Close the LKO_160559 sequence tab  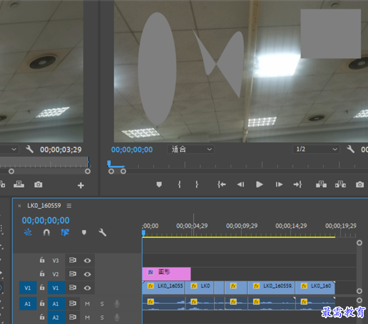[x=20, y=206]
